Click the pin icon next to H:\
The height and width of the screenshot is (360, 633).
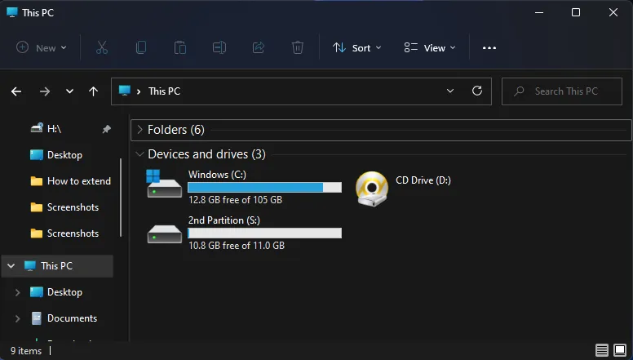pyautogui.click(x=106, y=129)
